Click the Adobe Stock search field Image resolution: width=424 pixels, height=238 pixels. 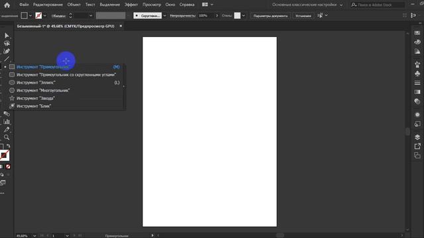pyautogui.click(x=378, y=5)
